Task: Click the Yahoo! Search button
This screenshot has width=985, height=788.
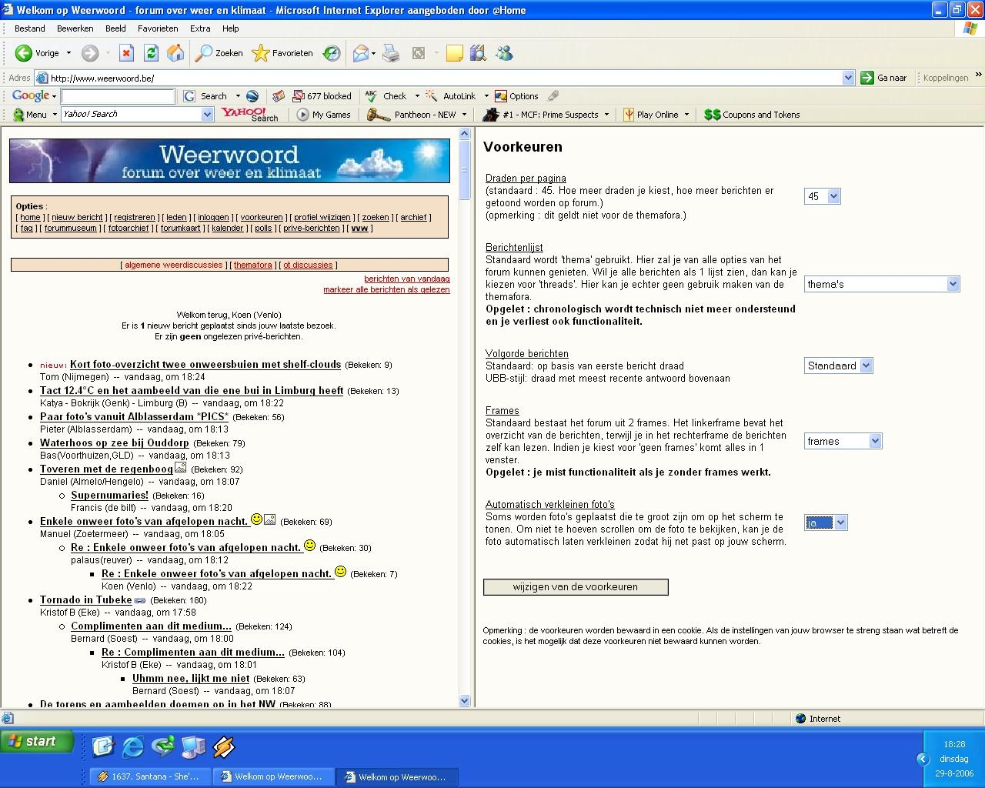Action: coord(250,115)
